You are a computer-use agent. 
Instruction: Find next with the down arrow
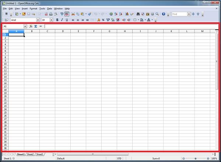click(193, 14)
